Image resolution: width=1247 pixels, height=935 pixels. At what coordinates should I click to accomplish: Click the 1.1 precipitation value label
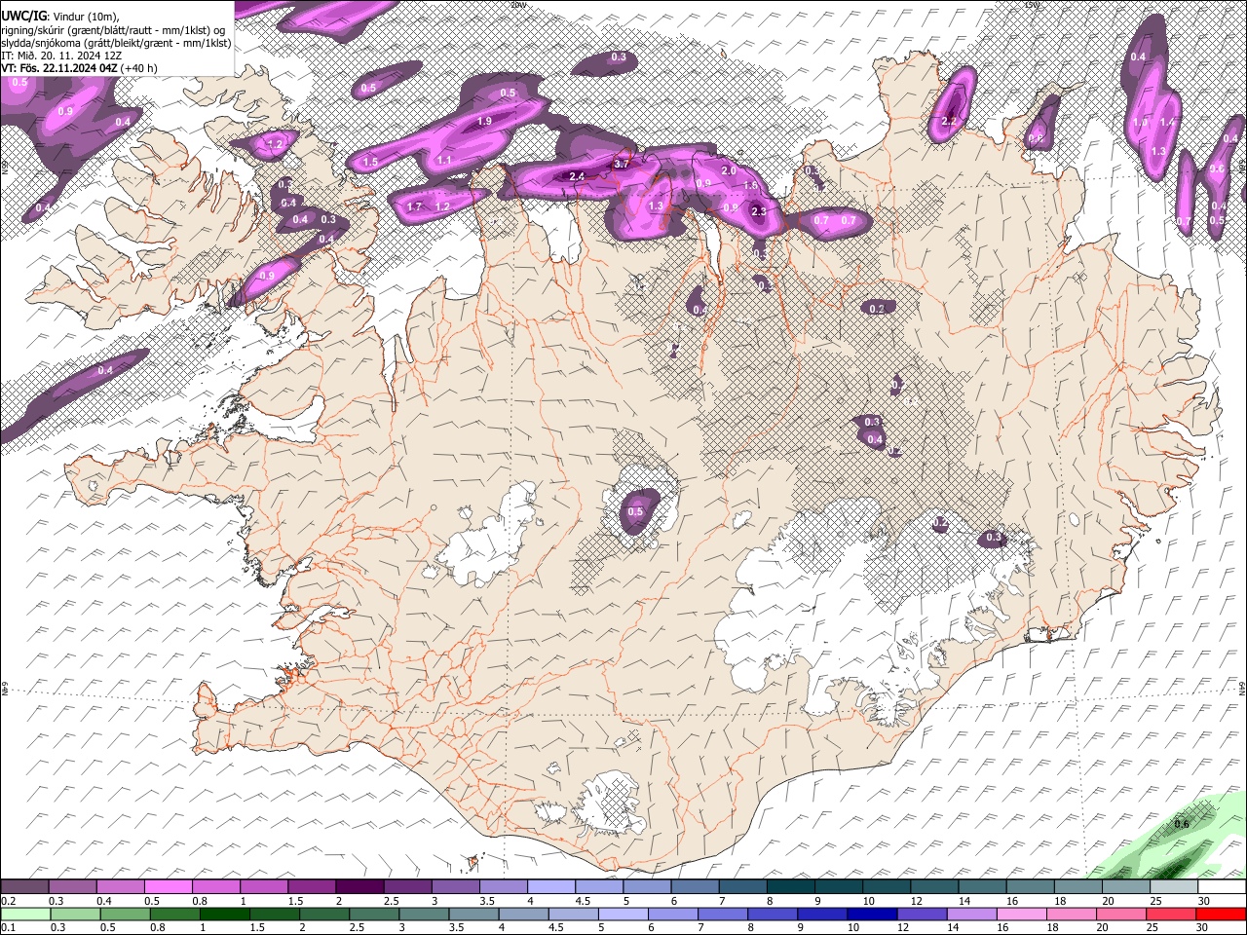pyautogui.click(x=444, y=160)
